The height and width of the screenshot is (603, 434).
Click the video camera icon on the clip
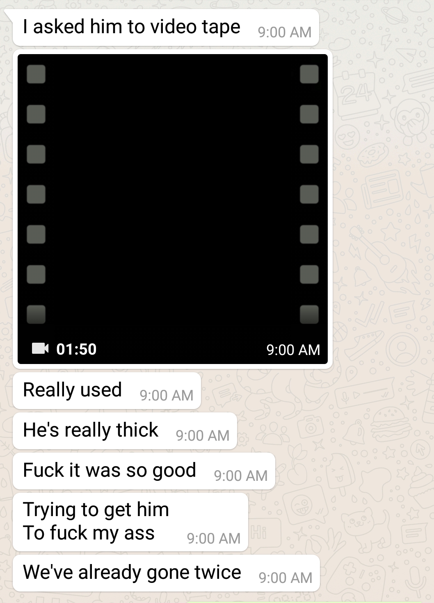(40, 348)
